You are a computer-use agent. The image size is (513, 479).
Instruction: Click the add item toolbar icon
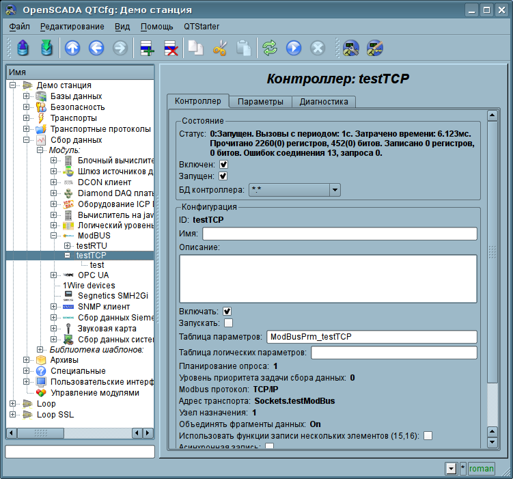pyautogui.click(x=146, y=48)
